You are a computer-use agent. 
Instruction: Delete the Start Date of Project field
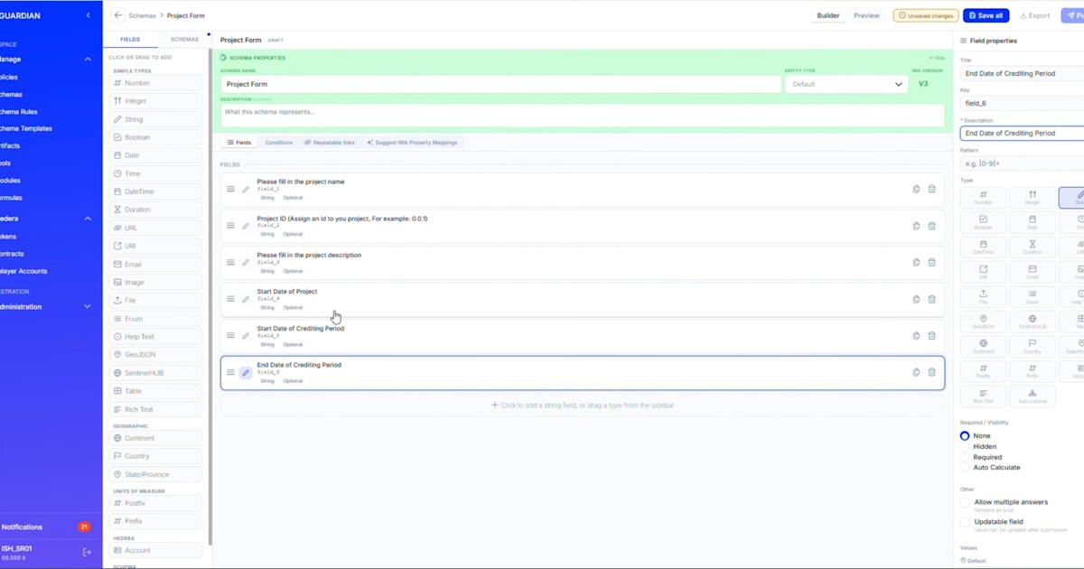click(931, 299)
